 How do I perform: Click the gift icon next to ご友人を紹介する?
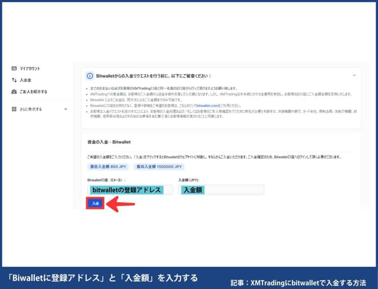14,92
